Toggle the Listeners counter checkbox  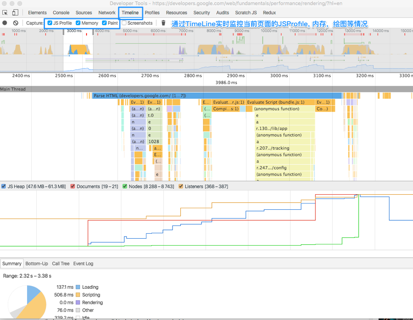click(x=181, y=186)
